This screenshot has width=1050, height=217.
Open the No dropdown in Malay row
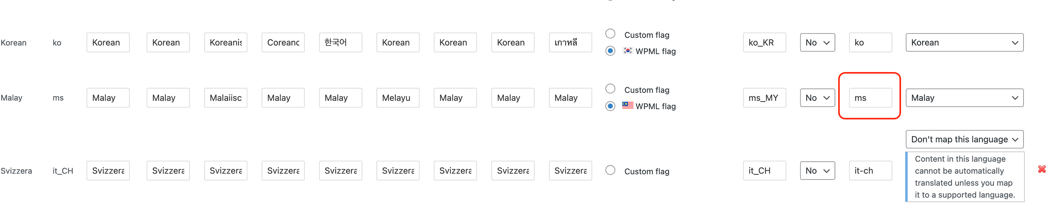(x=817, y=98)
